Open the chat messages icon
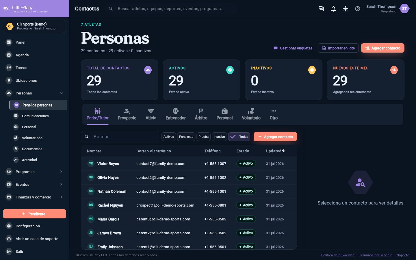 (321, 9)
